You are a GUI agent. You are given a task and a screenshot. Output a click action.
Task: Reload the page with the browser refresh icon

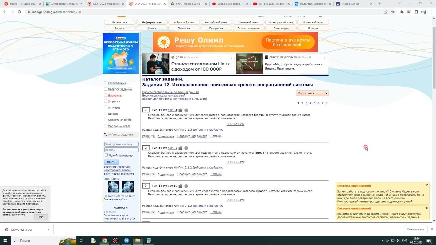19,12
